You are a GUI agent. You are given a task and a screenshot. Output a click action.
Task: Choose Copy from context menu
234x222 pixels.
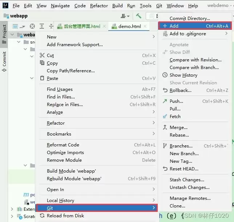97,63
